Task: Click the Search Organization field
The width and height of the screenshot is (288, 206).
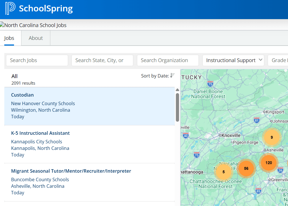Action: click(x=168, y=60)
